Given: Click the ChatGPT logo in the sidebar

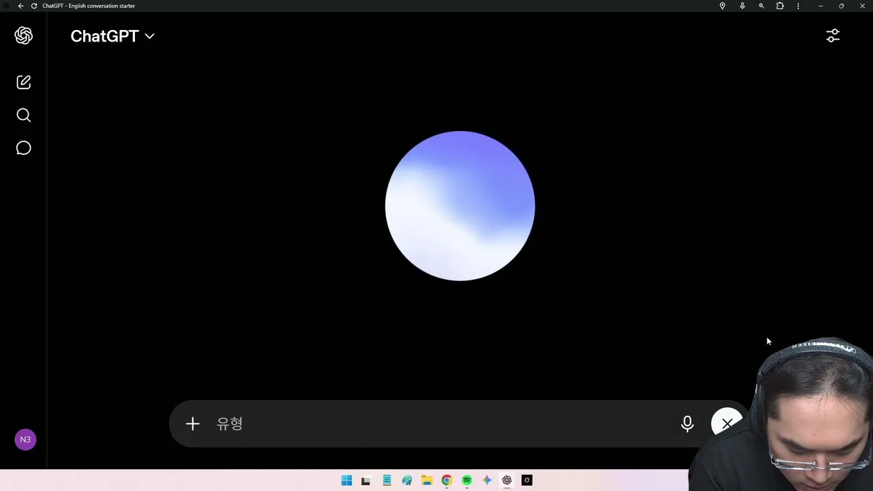Looking at the screenshot, I should tap(24, 35).
